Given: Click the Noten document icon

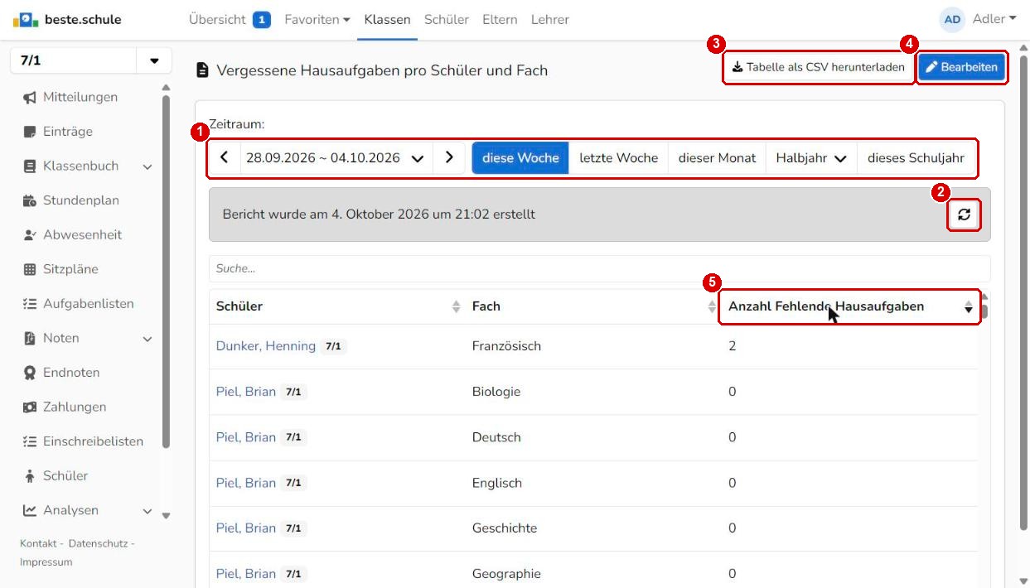Looking at the screenshot, I should [x=30, y=338].
